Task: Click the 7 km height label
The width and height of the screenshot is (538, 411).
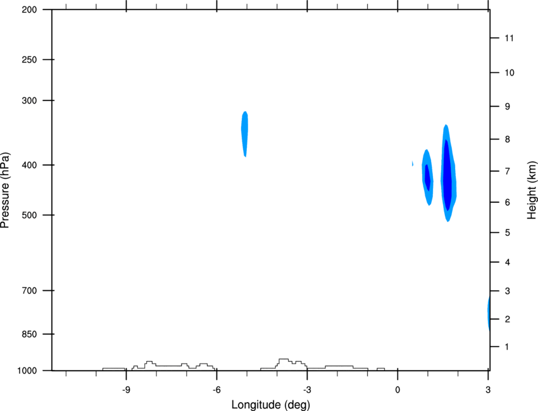Action: pyautogui.click(x=507, y=171)
